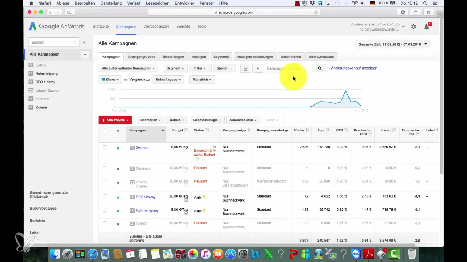This screenshot has width=467, height=262.
Task: Open the AdWords settings gear
Action: [413, 27]
